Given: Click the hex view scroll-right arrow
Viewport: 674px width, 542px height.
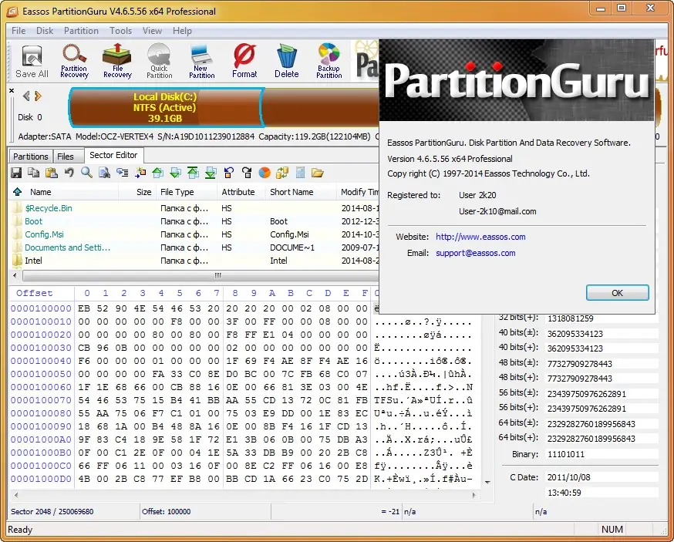Looking at the screenshot, I should click(x=474, y=495).
